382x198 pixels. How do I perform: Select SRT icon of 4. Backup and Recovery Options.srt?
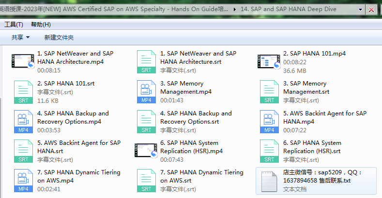(146, 122)
